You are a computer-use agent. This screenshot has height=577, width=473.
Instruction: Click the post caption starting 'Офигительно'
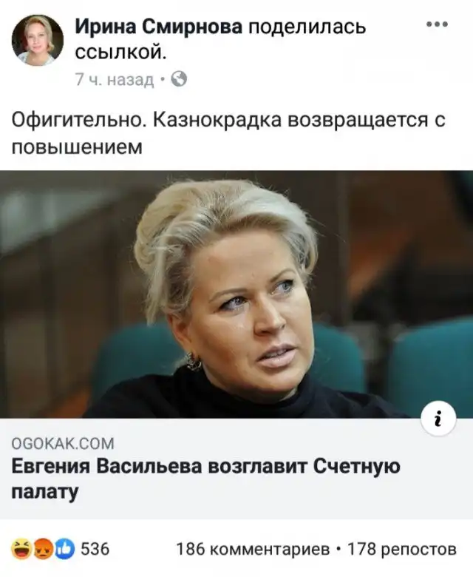click(228, 134)
